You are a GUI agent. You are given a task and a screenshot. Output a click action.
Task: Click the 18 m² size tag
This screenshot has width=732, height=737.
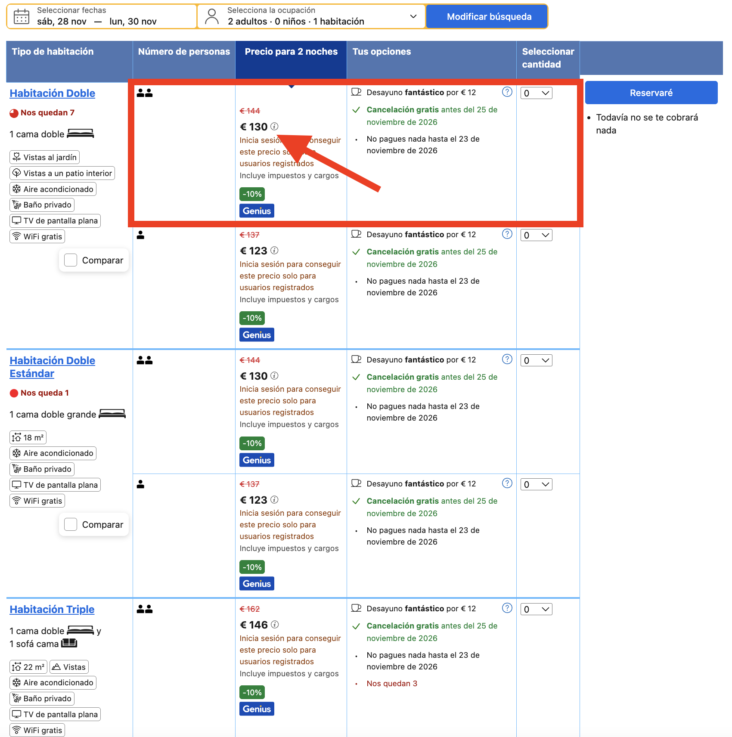(x=28, y=437)
